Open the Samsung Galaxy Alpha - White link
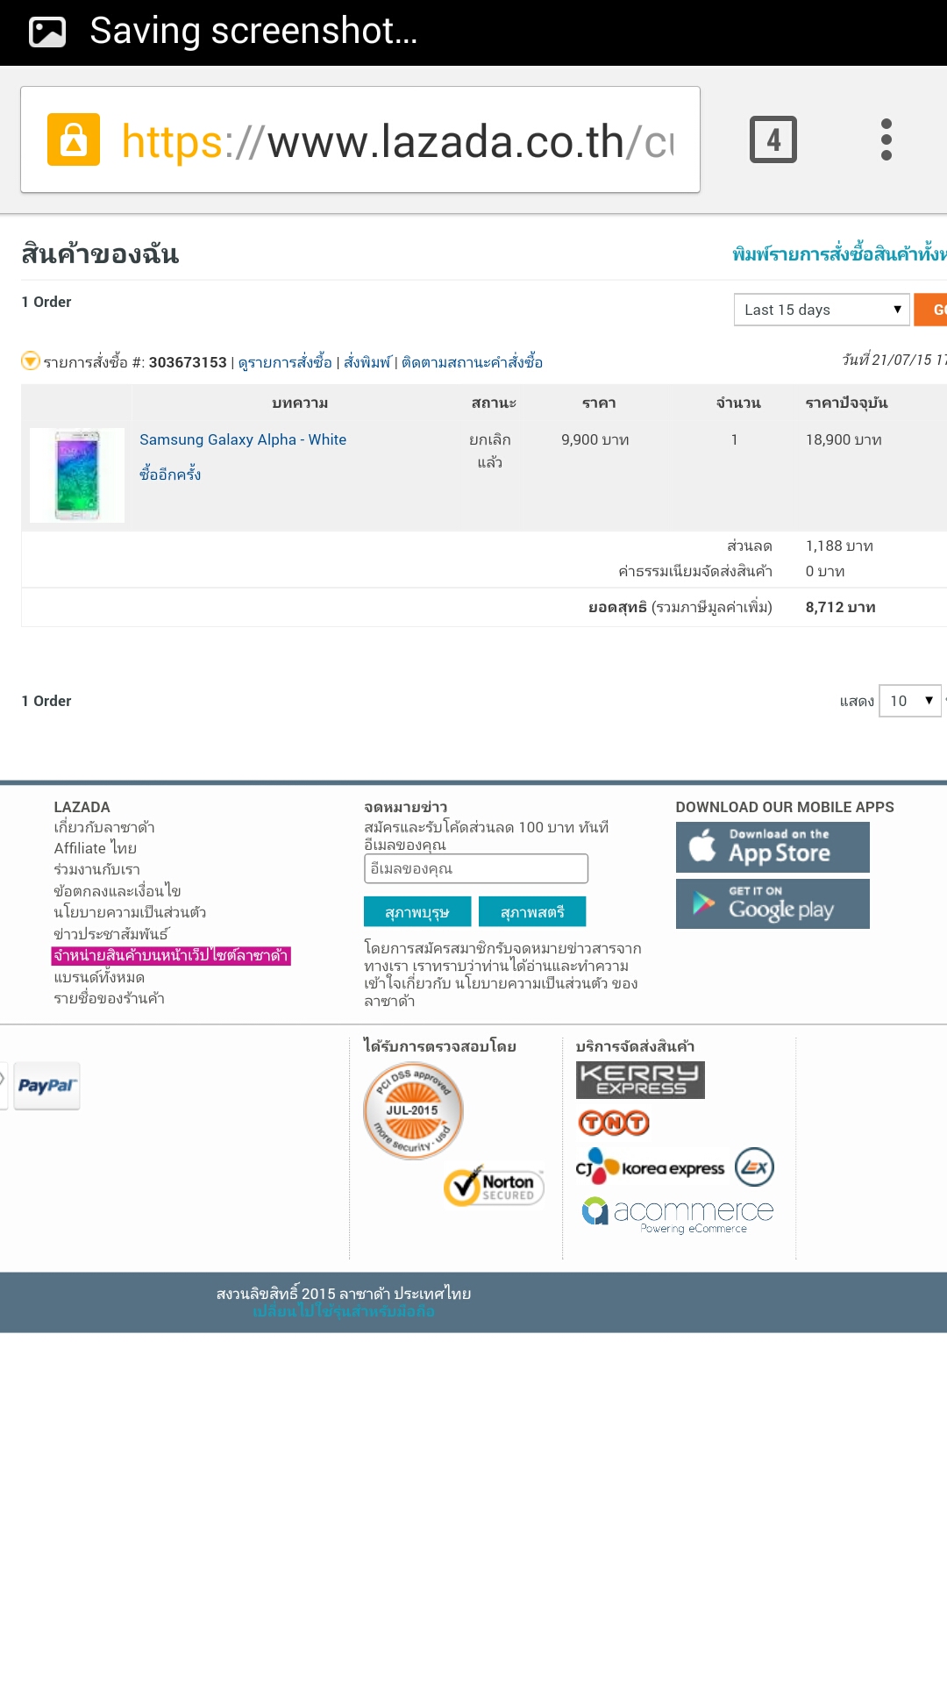The image size is (947, 1684). click(x=243, y=439)
